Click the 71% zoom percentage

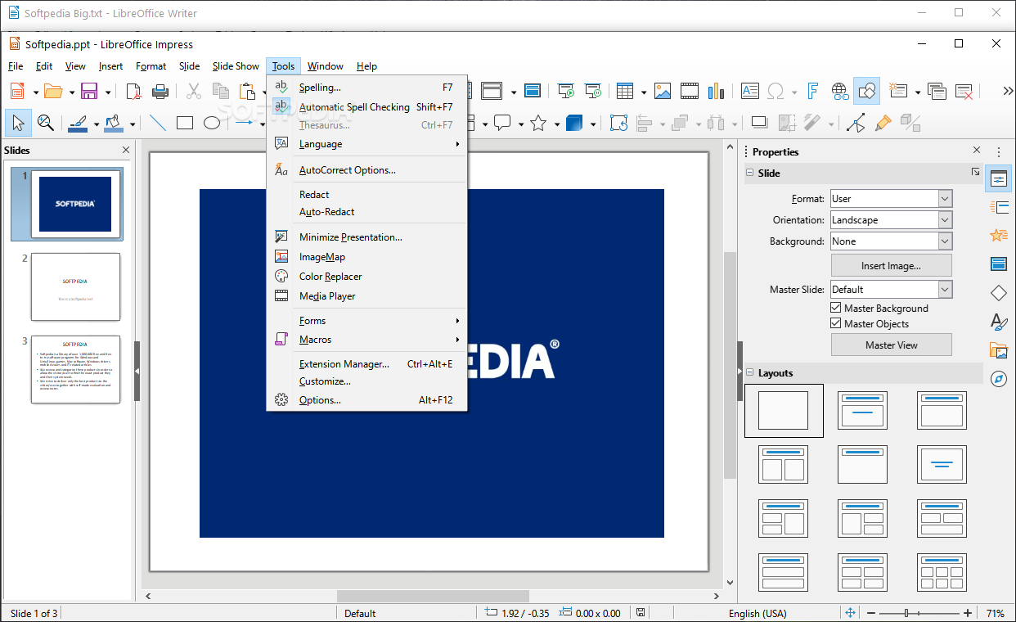pyautogui.click(x=995, y=613)
